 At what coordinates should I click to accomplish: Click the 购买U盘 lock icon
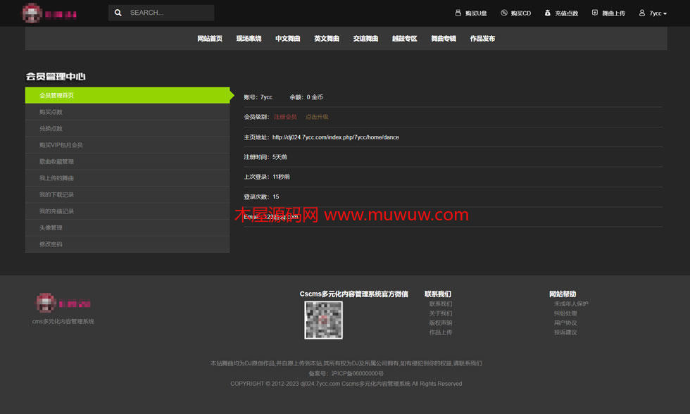point(458,13)
